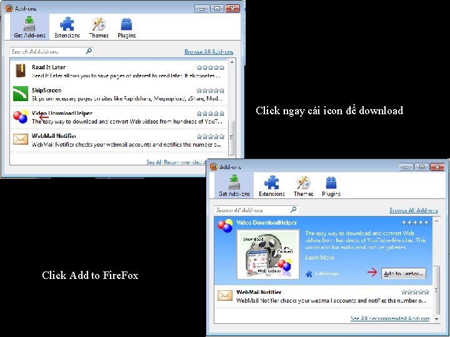Open See All Recommended Add-ons link in lower window
The image size is (450, 337).
click(x=390, y=318)
